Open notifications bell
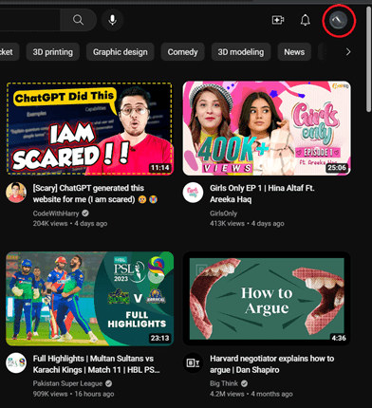Image resolution: width=372 pixels, height=408 pixels. tap(305, 20)
